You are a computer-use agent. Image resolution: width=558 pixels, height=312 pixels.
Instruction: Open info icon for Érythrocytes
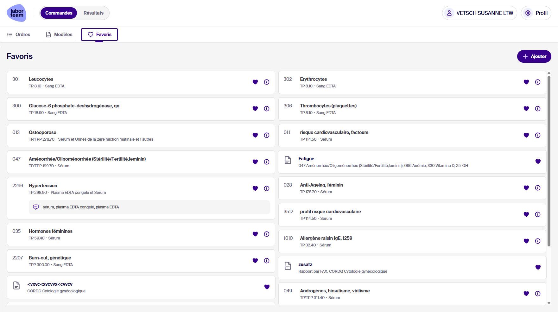click(538, 82)
